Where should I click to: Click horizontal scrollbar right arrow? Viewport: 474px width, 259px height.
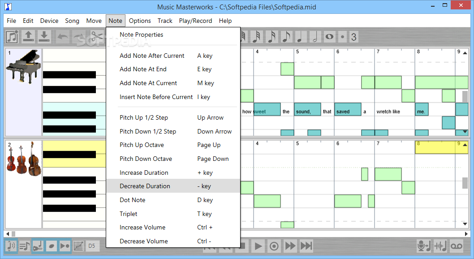(x=466, y=234)
